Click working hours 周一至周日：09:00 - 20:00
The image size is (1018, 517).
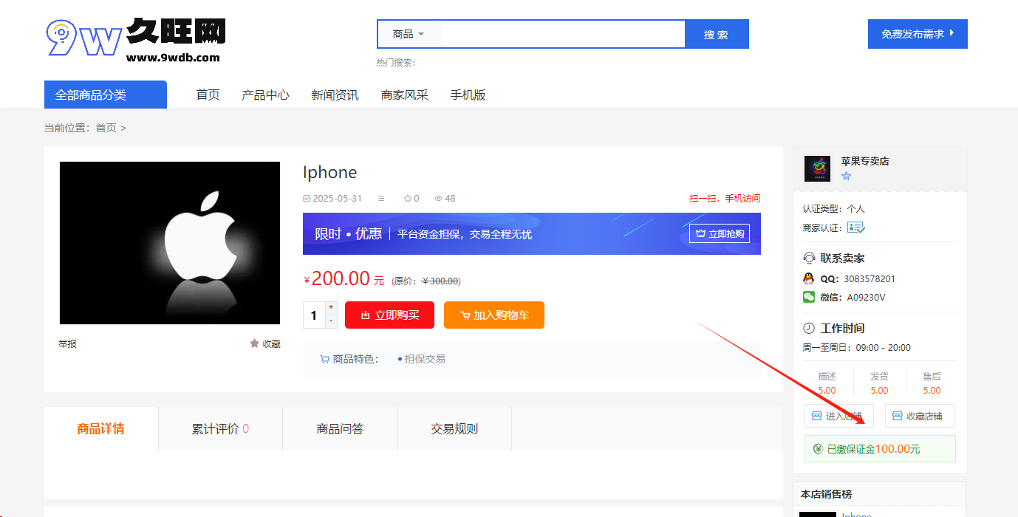[857, 347]
